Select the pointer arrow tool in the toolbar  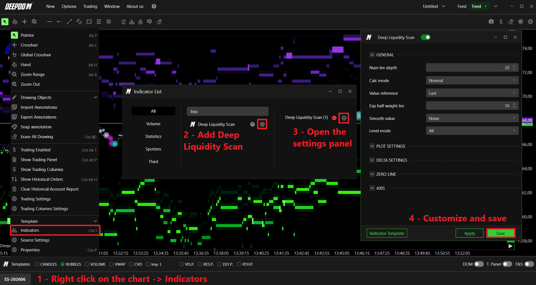click(5, 22)
